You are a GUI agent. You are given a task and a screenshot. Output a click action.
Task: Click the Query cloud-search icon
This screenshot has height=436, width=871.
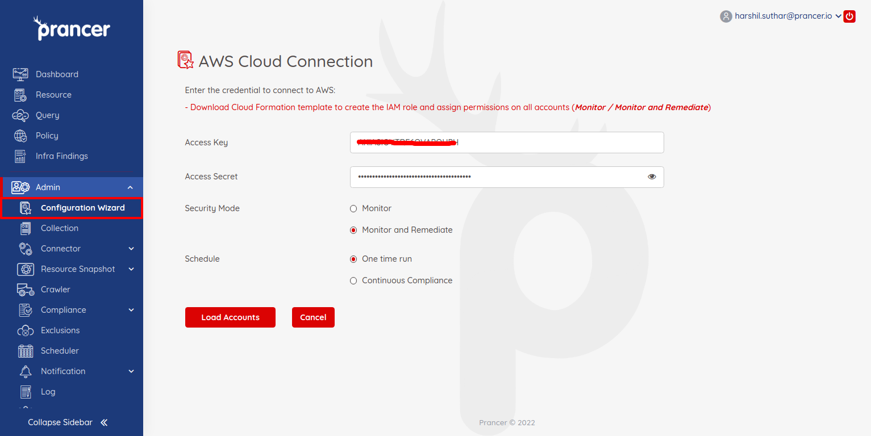click(20, 115)
